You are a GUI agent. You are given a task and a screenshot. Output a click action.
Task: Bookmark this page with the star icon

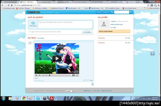tap(148, 5)
